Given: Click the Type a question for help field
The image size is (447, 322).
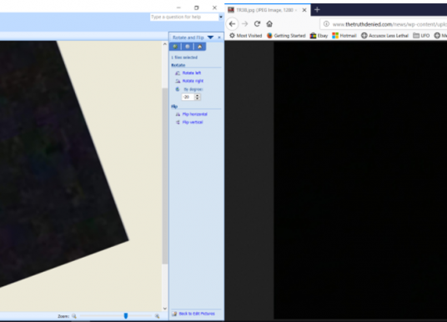Looking at the screenshot, I should pyautogui.click(x=184, y=18).
